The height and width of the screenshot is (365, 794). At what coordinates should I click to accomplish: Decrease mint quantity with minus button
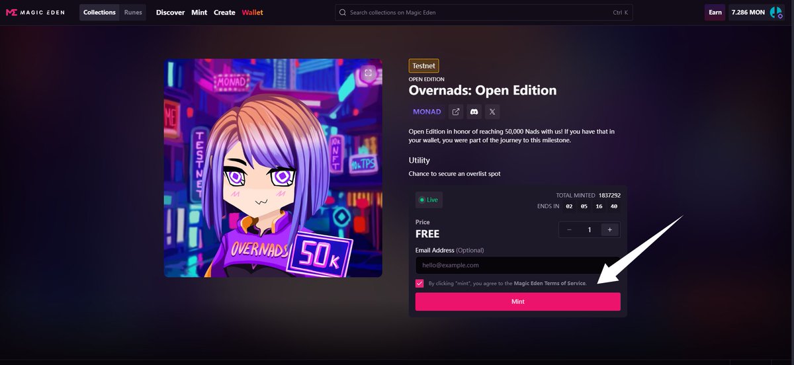point(569,229)
